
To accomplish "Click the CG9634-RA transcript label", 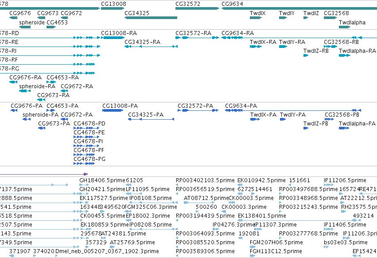I will [x=237, y=33].
